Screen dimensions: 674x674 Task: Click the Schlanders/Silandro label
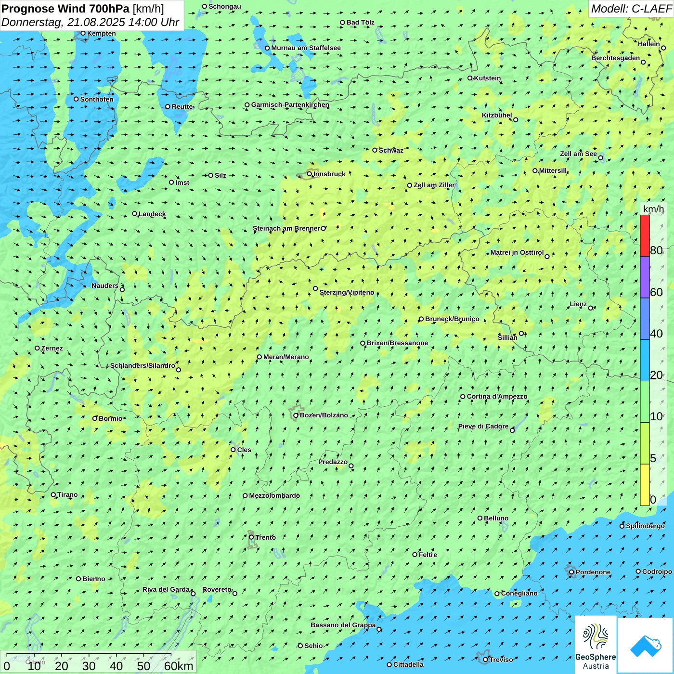[143, 365]
